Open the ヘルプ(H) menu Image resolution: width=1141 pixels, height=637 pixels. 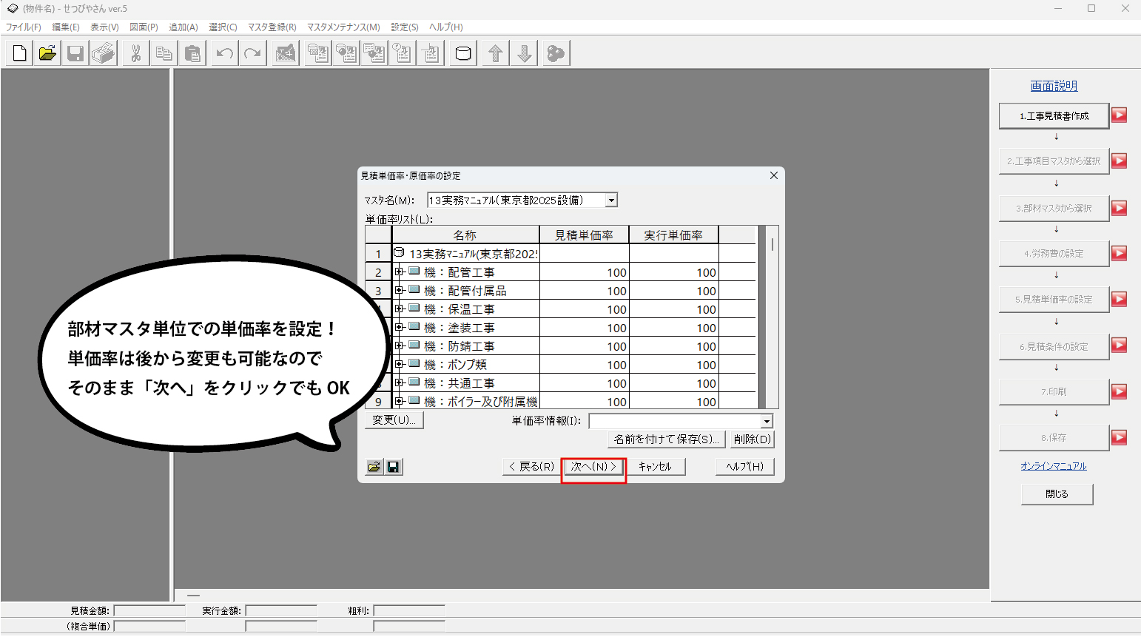pyautogui.click(x=446, y=27)
